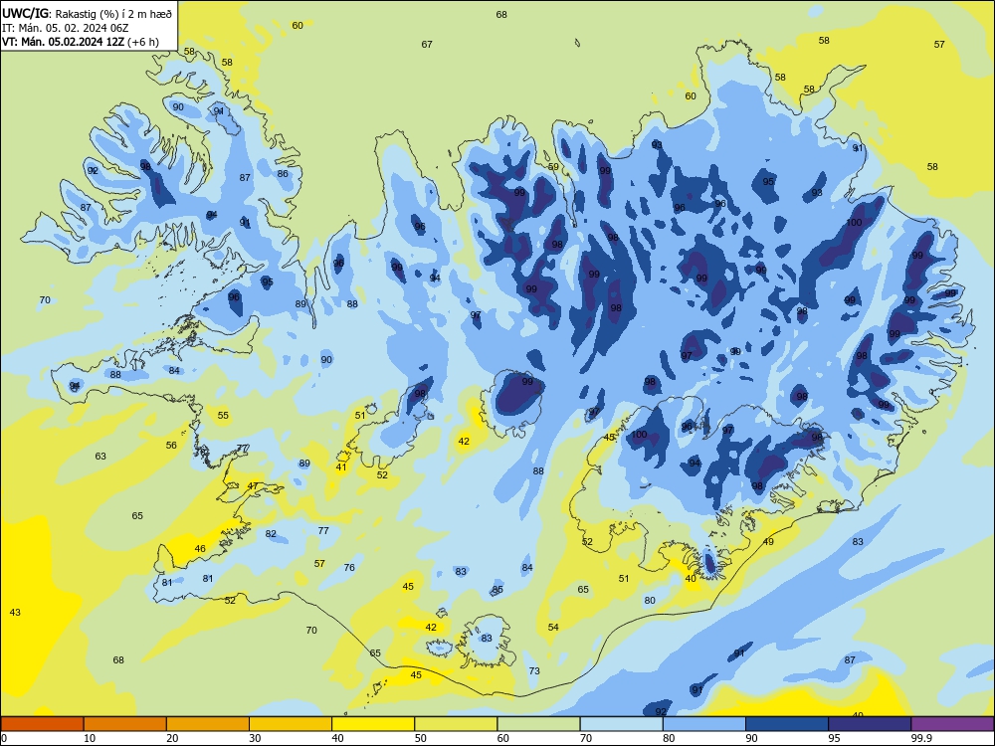Click the title text 'UWC/IG: Rakastig (%) í 2 m hæð'

(87, 13)
